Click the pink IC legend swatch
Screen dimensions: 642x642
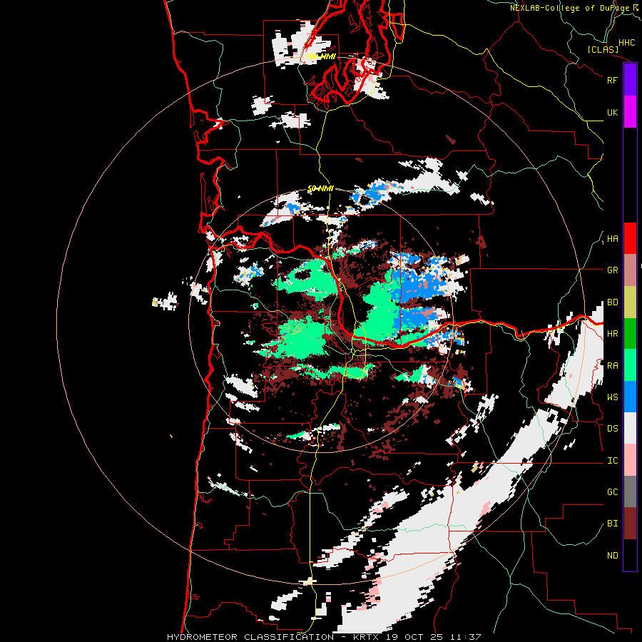click(630, 460)
